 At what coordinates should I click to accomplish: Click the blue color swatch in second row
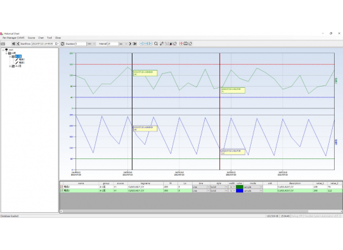239,191
